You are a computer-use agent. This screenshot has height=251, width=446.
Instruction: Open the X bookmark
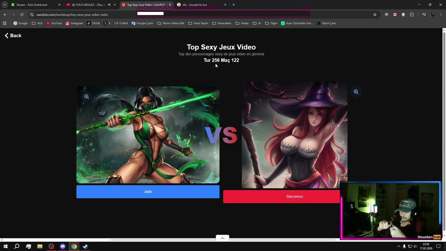click(107, 23)
